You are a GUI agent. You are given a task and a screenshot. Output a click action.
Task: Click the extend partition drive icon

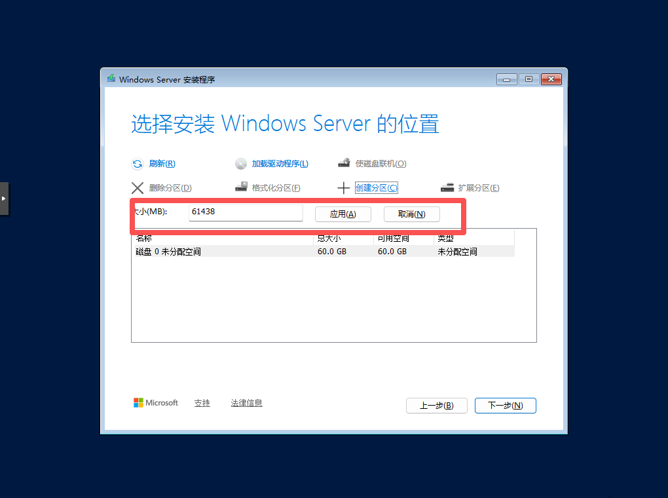pyautogui.click(x=447, y=187)
